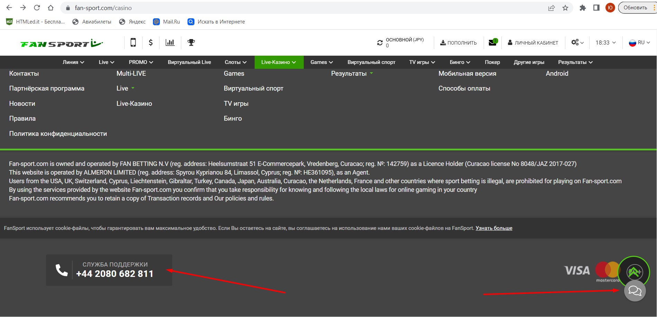Click the scroll-to-top green arrow button
The image size is (657, 317).
[x=634, y=272]
